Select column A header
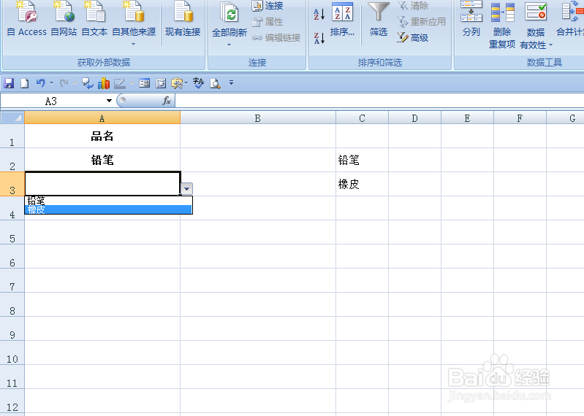Viewport: 584px width, 416px height. click(102, 118)
